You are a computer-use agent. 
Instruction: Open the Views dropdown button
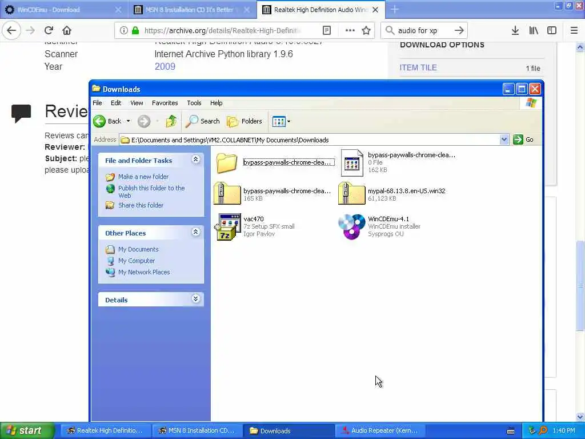281,121
